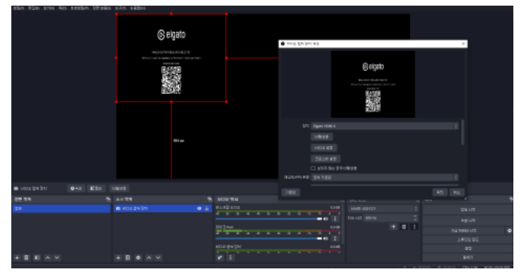Click Defaults button in properties dialog
524x274 pixels.
coord(291,192)
